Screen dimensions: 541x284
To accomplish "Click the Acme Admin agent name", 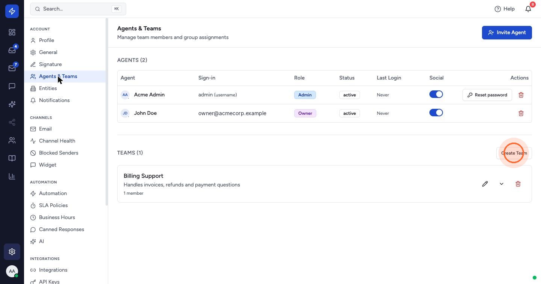I will click(149, 95).
